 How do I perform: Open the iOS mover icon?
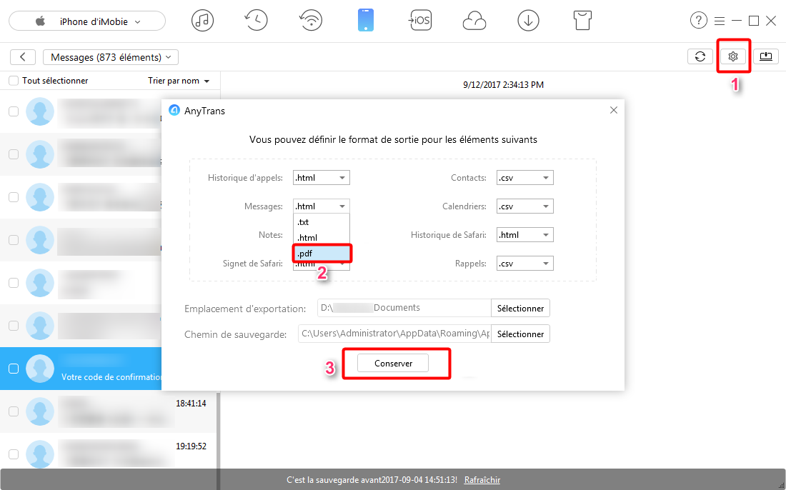pos(419,21)
